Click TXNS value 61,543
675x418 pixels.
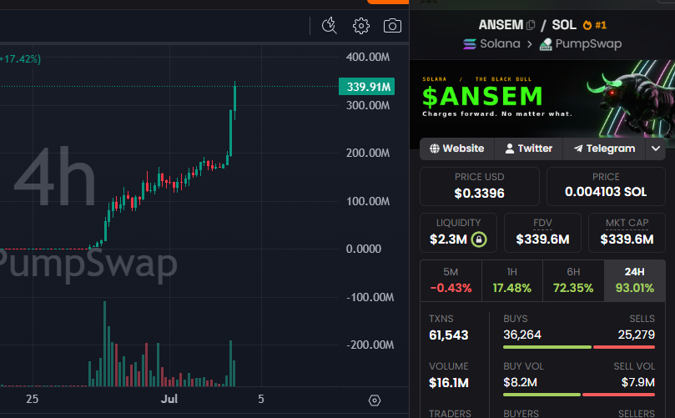click(449, 335)
